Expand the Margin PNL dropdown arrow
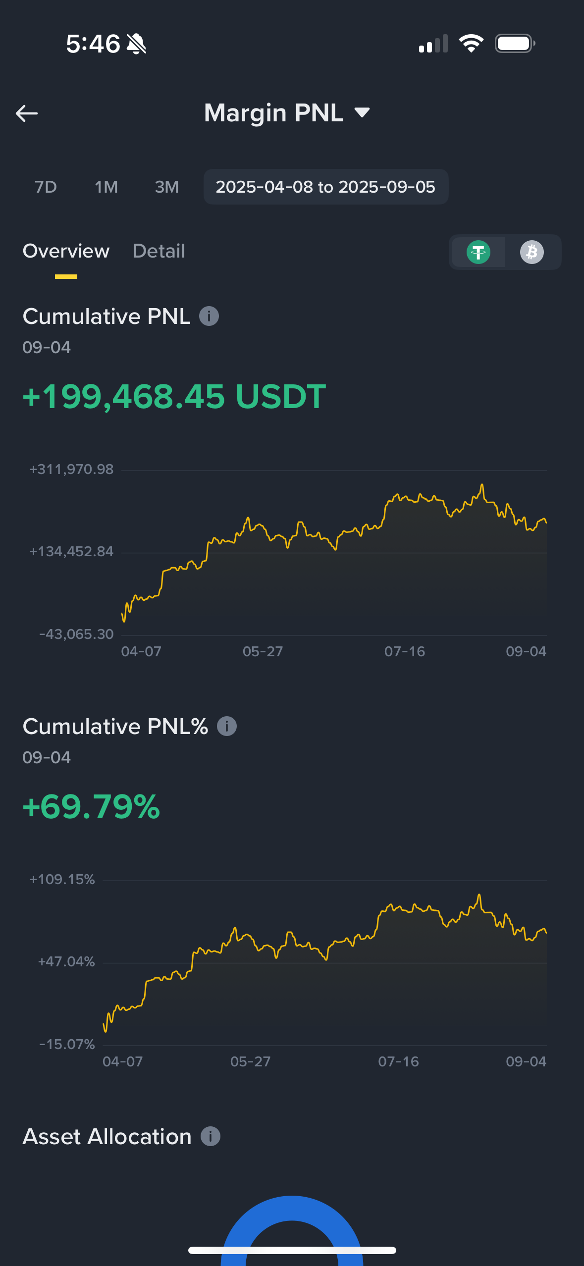Image resolution: width=584 pixels, height=1266 pixels. point(363,113)
